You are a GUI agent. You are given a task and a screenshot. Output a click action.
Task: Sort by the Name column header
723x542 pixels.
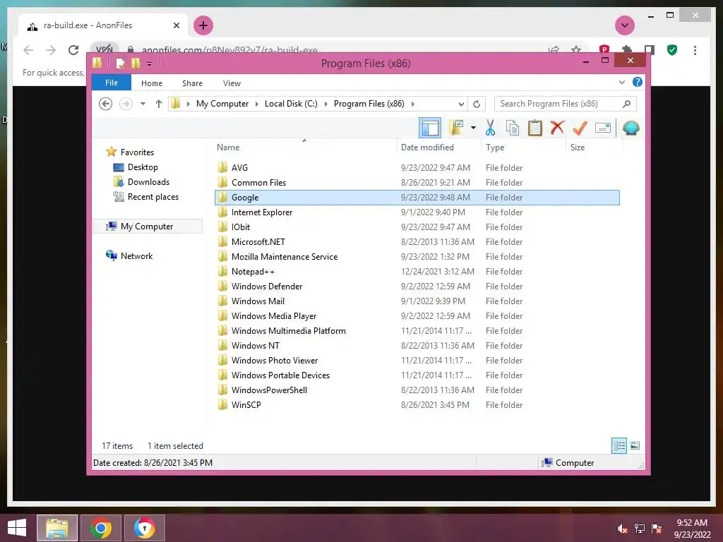pos(228,147)
